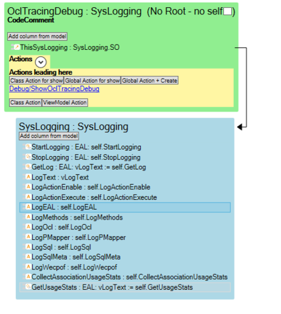Click the LogSqlMeta attribute icon
The image size is (281, 314).
point(28,257)
